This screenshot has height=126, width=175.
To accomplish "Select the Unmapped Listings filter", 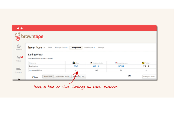I will click(63, 77).
